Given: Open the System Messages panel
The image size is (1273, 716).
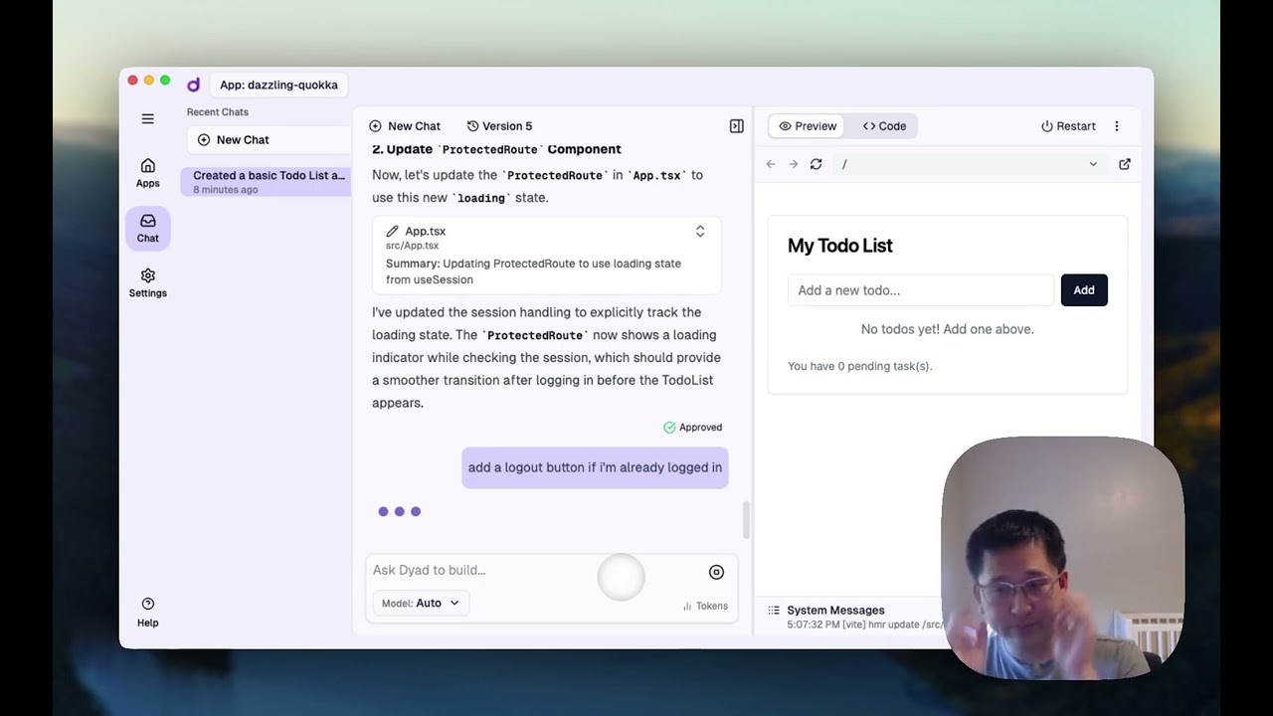Looking at the screenshot, I should [x=835, y=611].
